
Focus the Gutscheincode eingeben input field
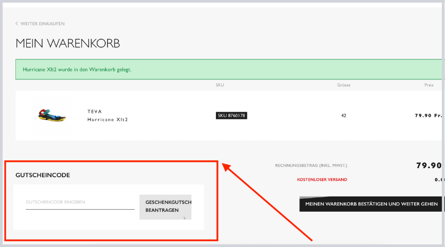pos(80,202)
